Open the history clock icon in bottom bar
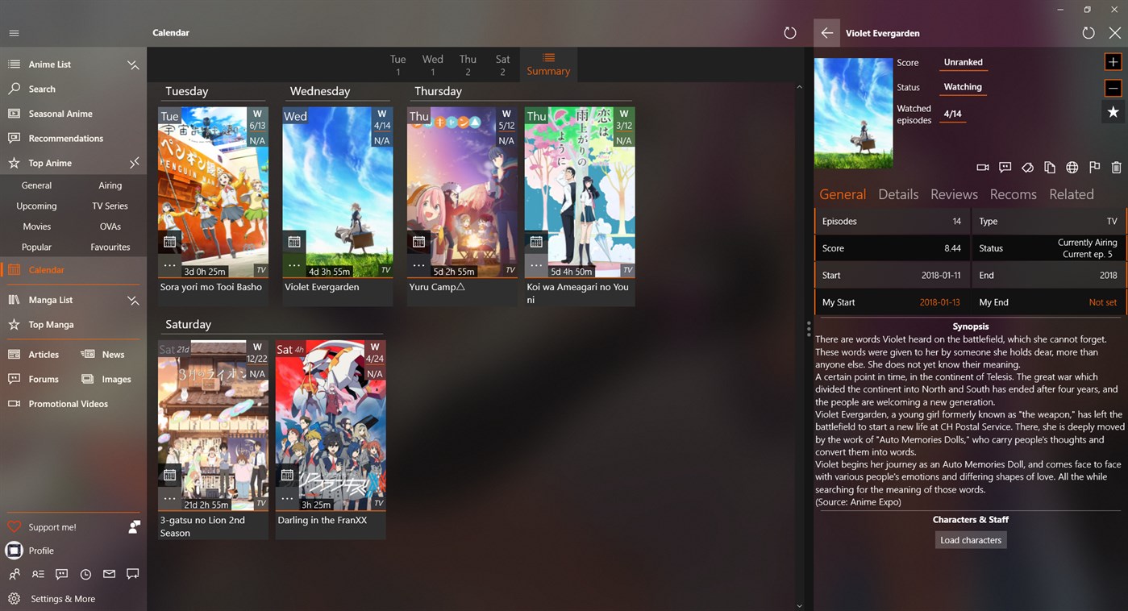The height and width of the screenshot is (611, 1128). click(85, 574)
